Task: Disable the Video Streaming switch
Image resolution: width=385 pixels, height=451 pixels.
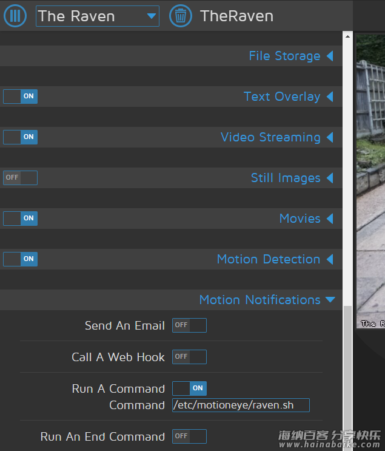Action: pyautogui.click(x=20, y=137)
